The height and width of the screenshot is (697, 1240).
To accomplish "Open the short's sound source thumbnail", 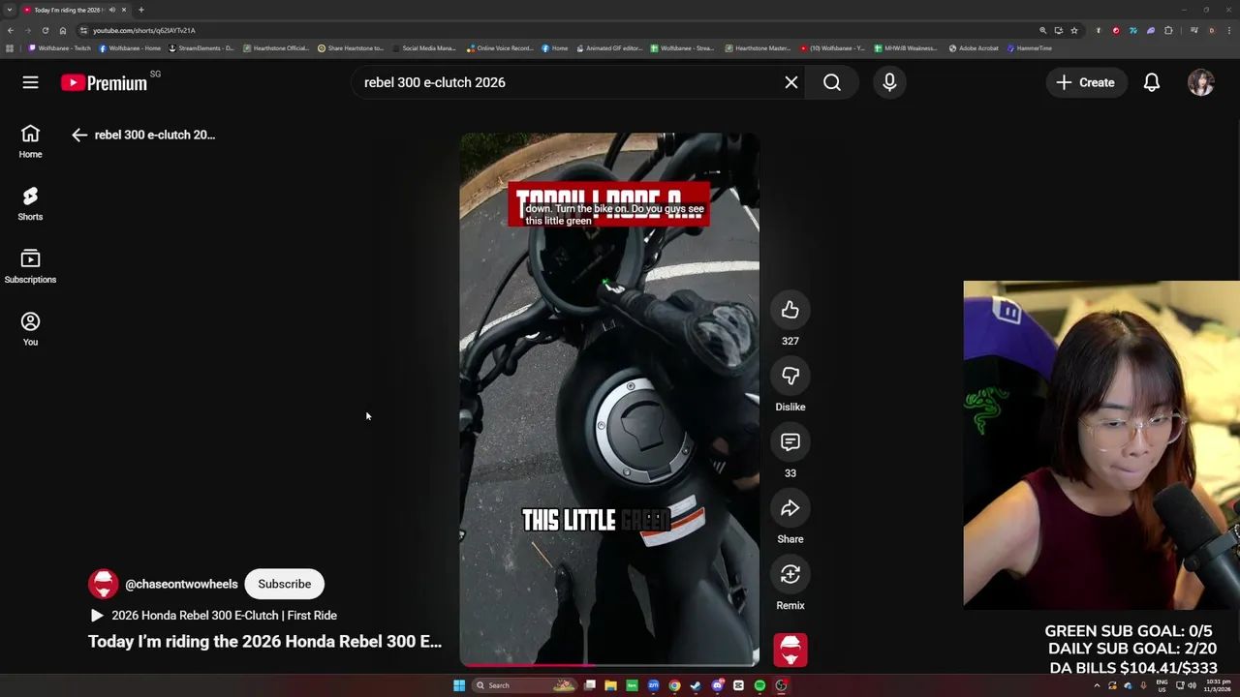I will [x=790, y=650].
